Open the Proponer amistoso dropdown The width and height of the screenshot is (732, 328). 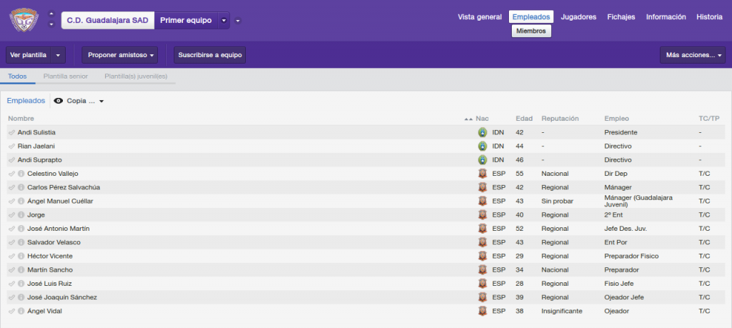click(x=119, y=55)
